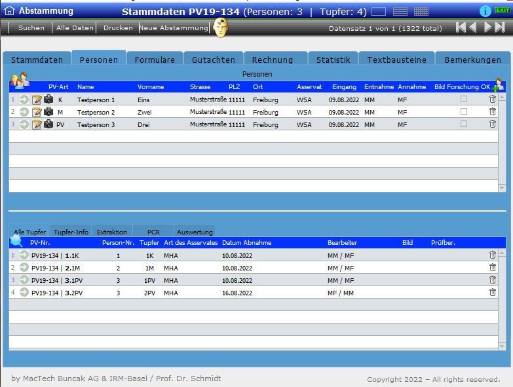Jump to first record arrow

pyautogui.click(x=461, y=28)
